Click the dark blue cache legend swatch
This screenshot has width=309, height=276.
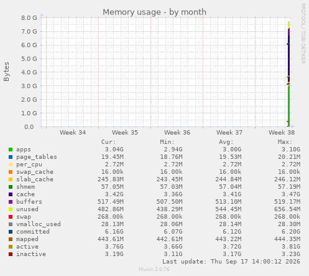[11, 194]
